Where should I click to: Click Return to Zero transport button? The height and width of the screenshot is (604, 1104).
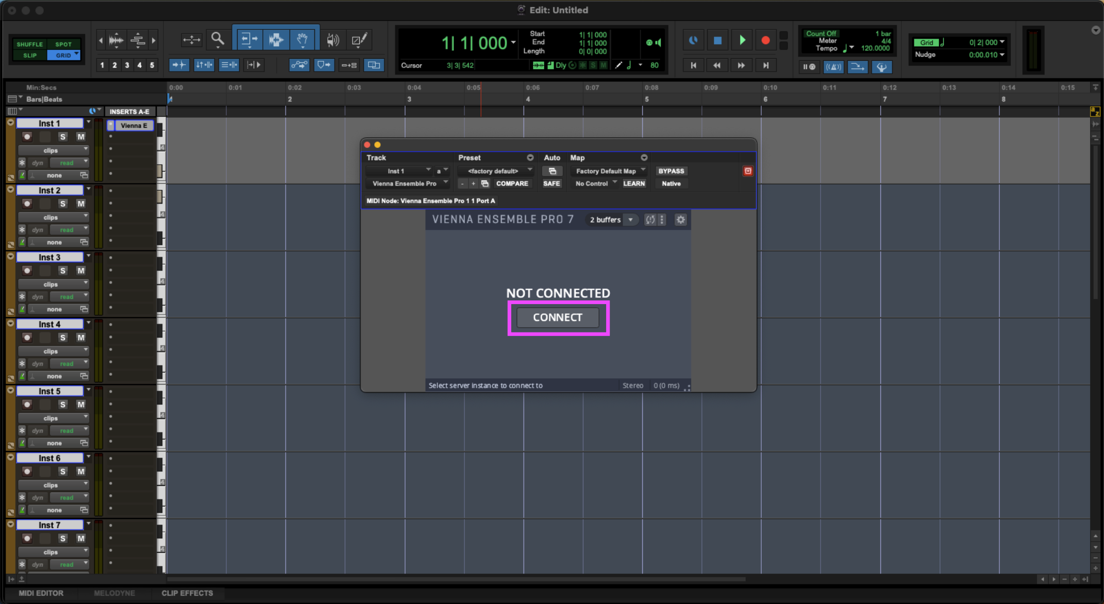[x=693, y=65]
